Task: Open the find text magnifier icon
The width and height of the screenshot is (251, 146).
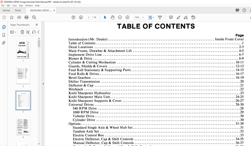Action: (34, 17)
